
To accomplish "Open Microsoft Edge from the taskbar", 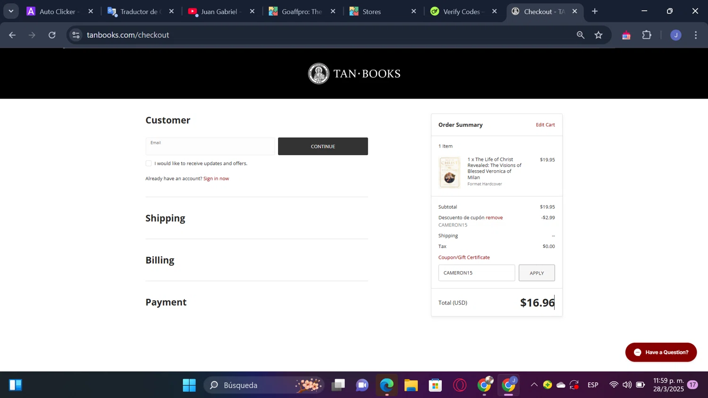I will [387, 385].
